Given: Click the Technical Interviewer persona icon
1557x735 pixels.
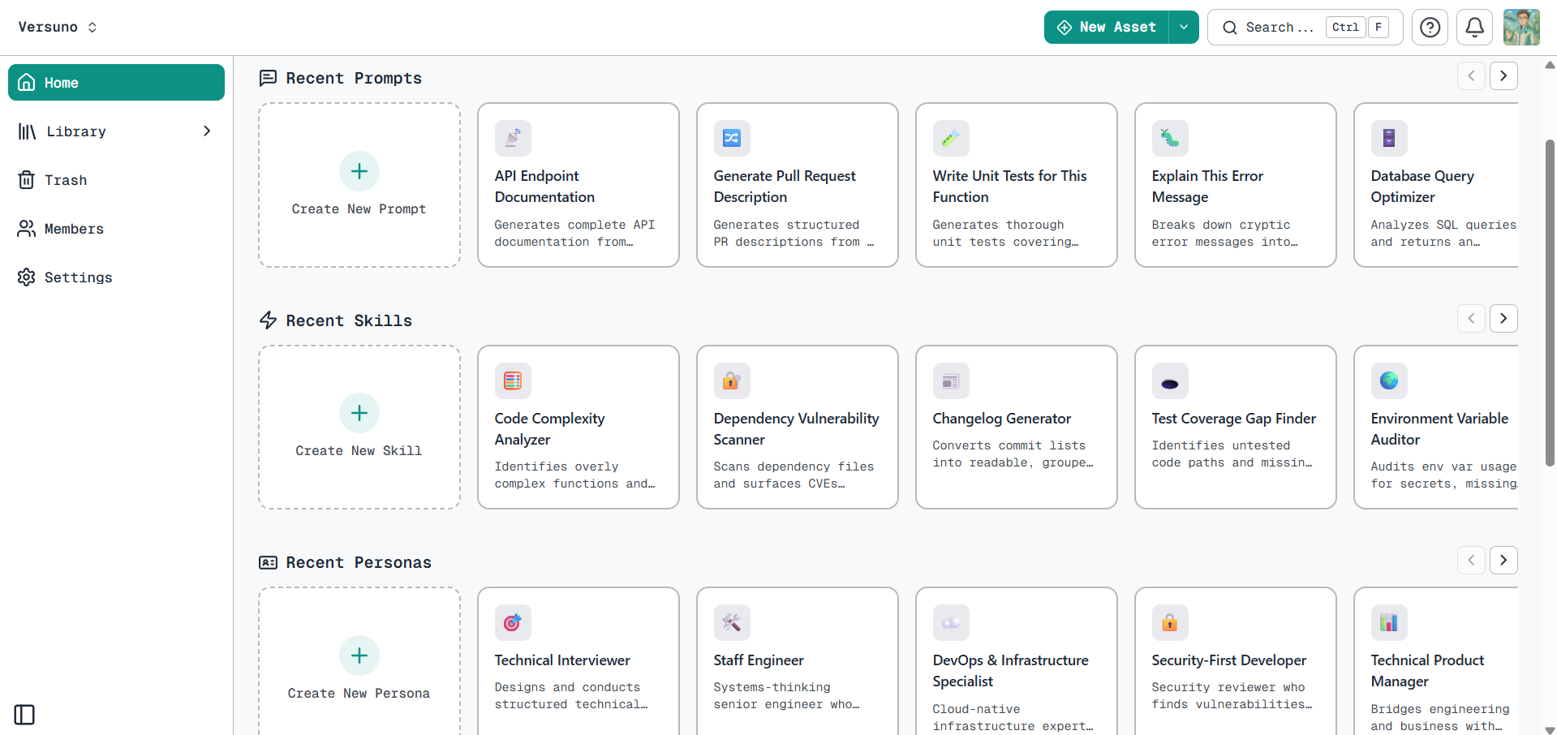Looking at the screenshot, I should click(513, 622).
